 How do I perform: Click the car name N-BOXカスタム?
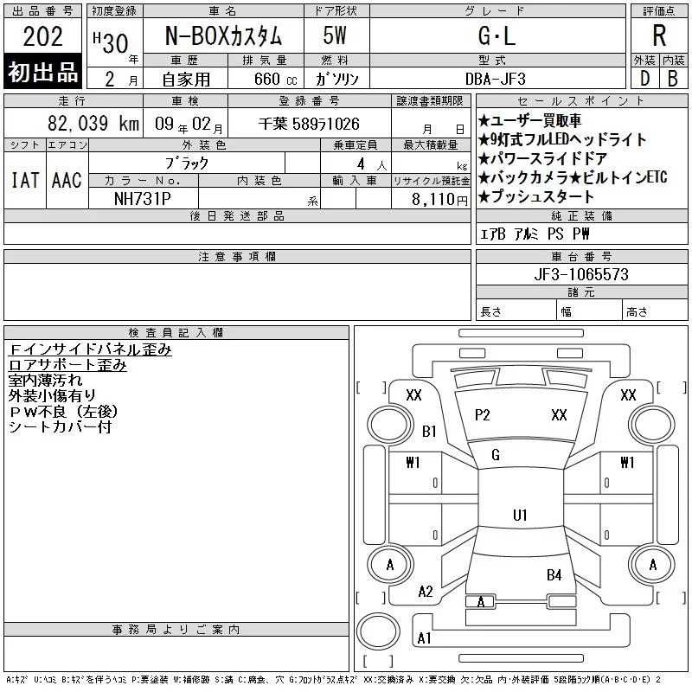point(223,35)
